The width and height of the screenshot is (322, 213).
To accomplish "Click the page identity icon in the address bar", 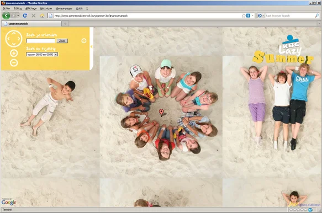I will coord(50,15).
